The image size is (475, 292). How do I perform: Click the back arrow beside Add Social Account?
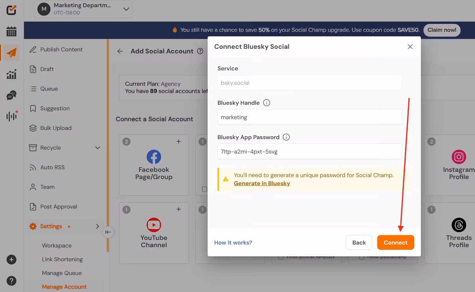(x=120, y=51)
